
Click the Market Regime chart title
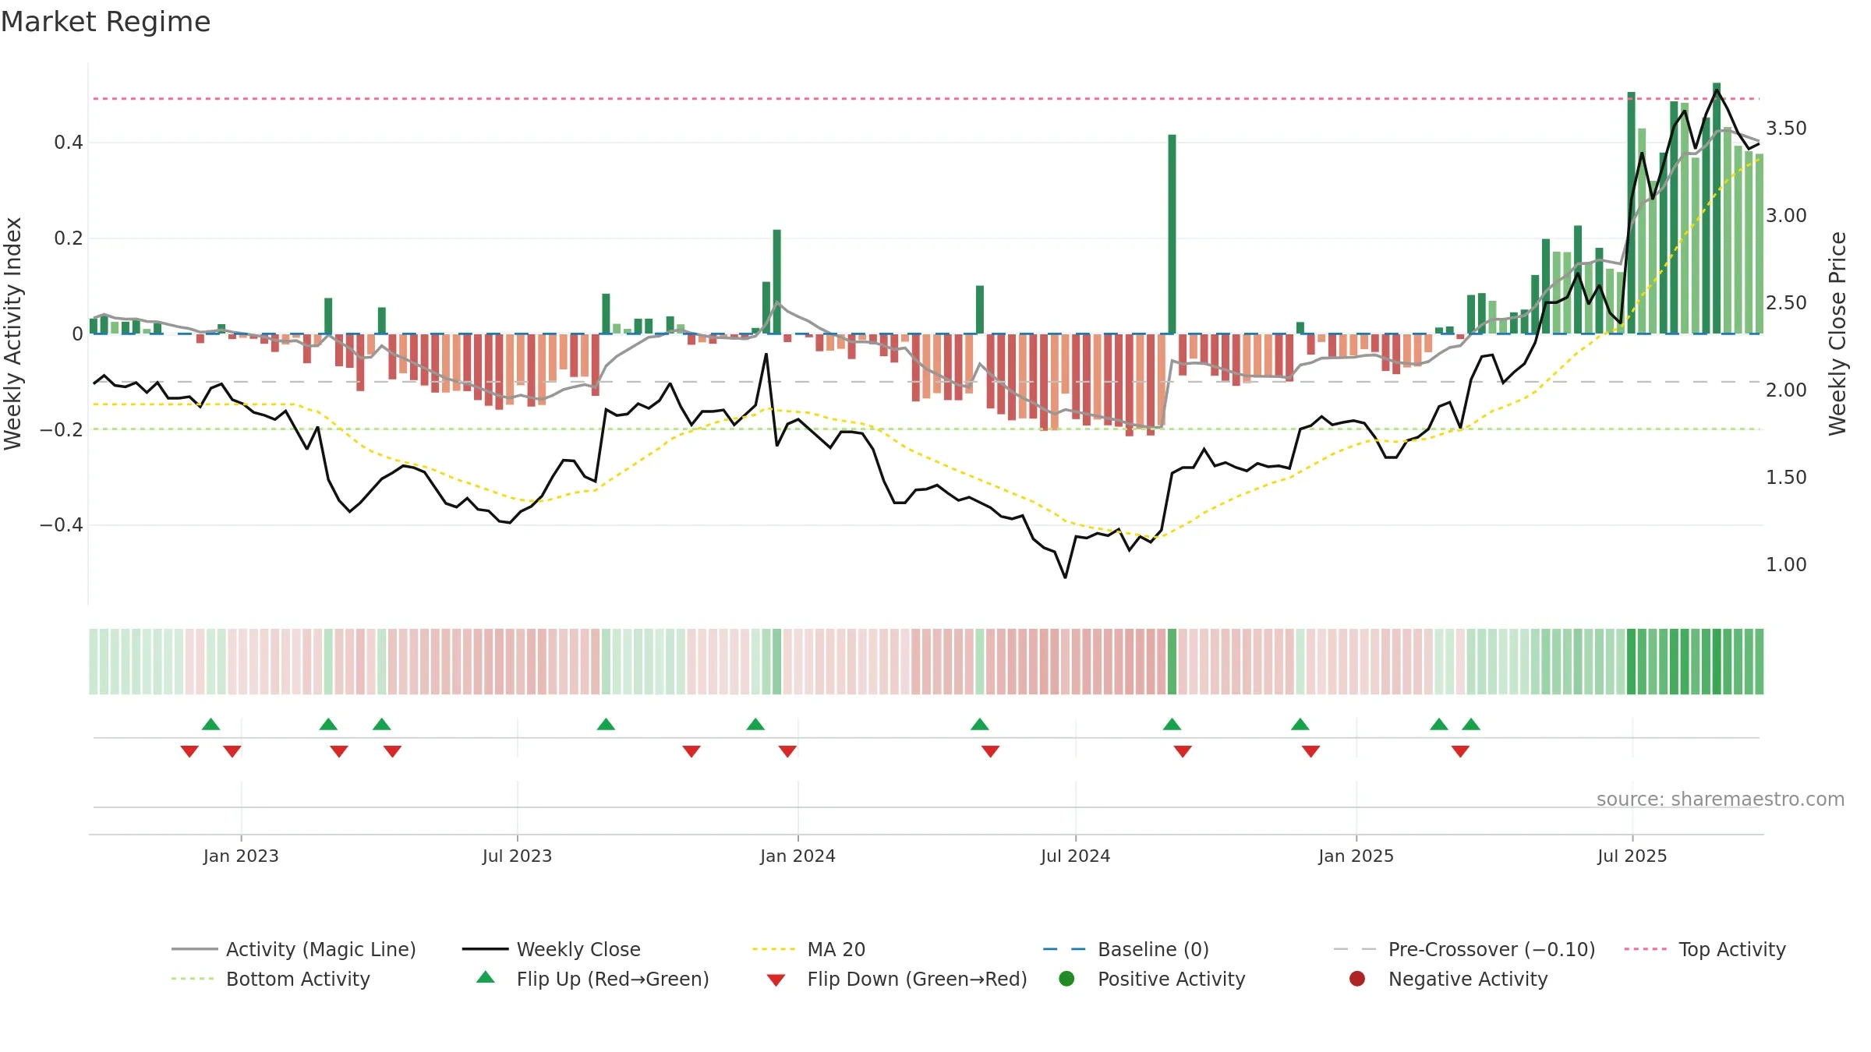pyautogui.click(x=105, y=22)
